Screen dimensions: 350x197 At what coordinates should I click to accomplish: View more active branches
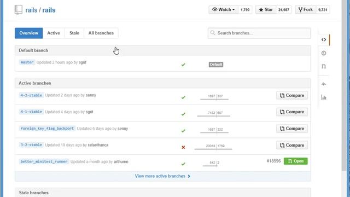162,176
